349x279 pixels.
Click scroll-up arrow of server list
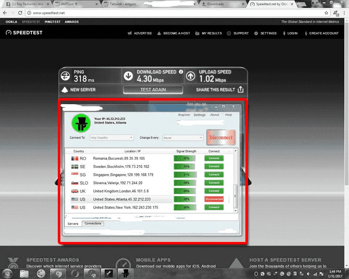point(236,151)
